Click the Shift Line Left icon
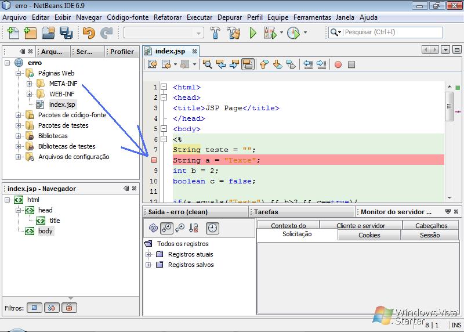 tap(308, 64)
